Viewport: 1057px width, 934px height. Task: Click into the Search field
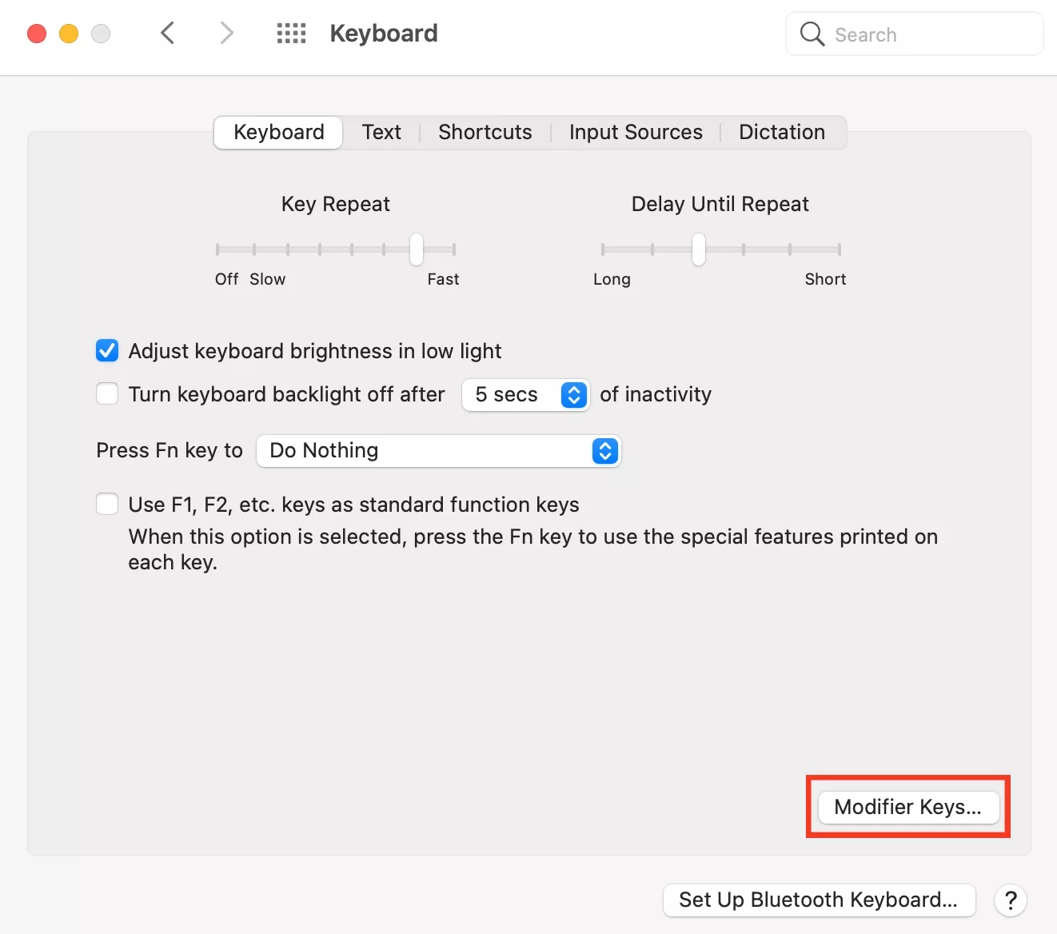click(x=927, y=35)
